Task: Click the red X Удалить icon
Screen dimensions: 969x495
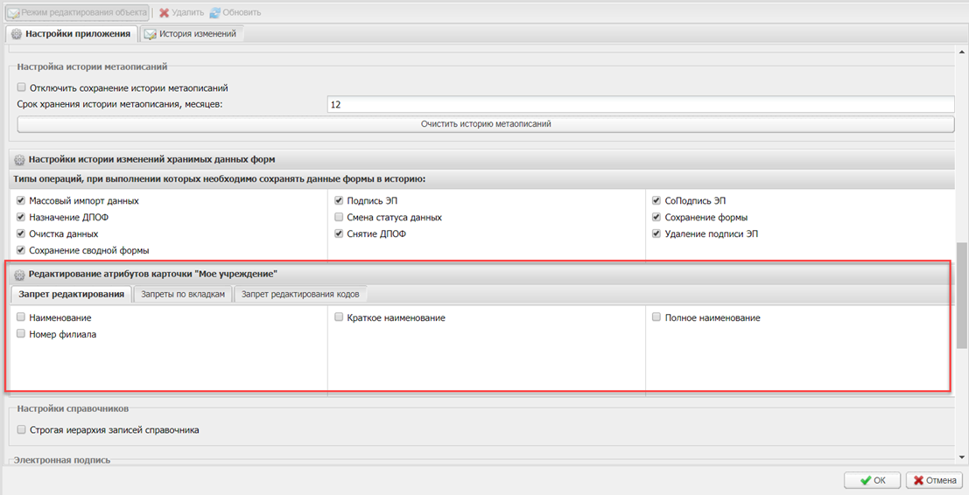Action: [164, 12]
